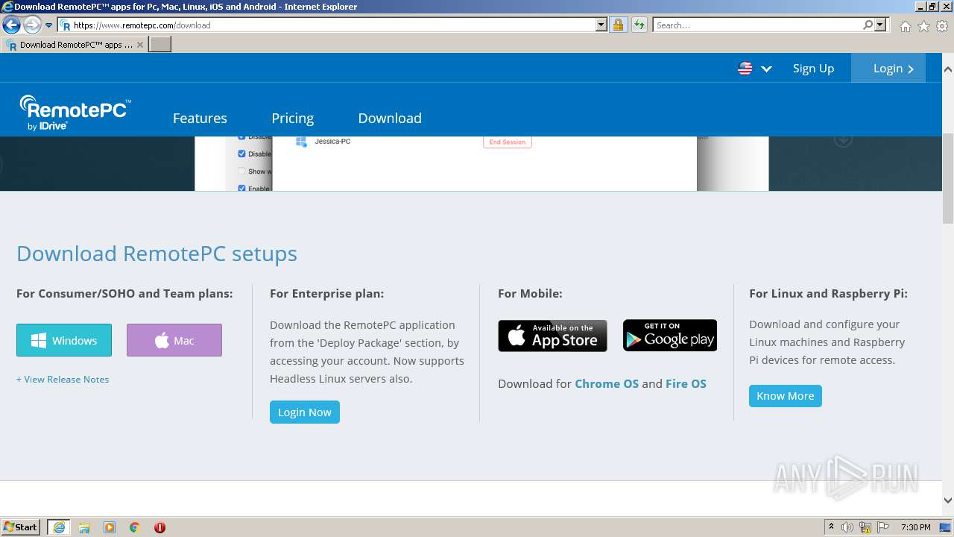The image size is (954, 537).
Task: Open the red Opera taskbar icon
Action: (x=159, y=527)
